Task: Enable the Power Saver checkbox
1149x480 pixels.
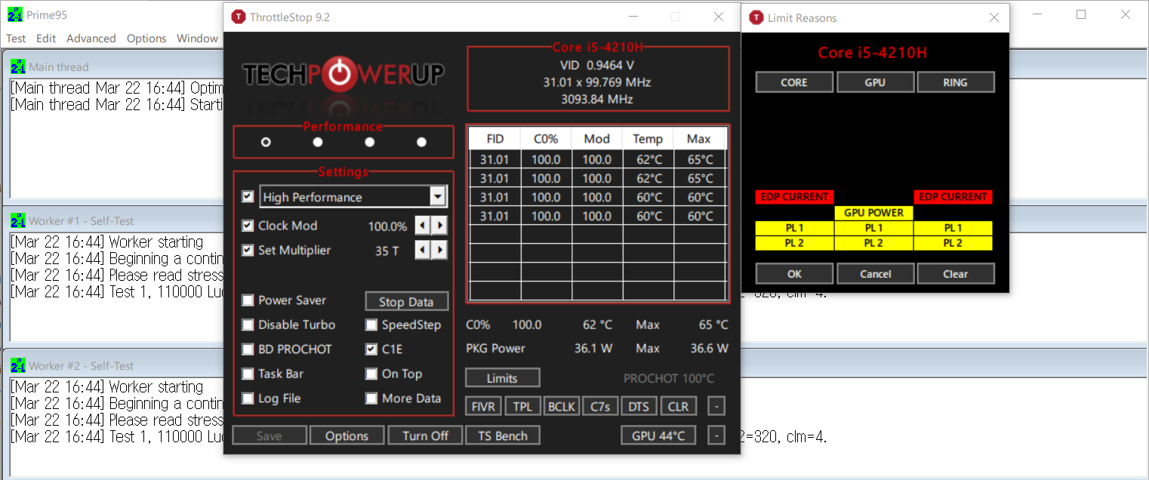Action: point(248,300)
